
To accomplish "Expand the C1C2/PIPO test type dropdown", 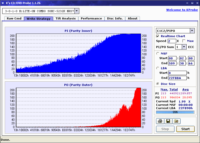I will [192, 31].
